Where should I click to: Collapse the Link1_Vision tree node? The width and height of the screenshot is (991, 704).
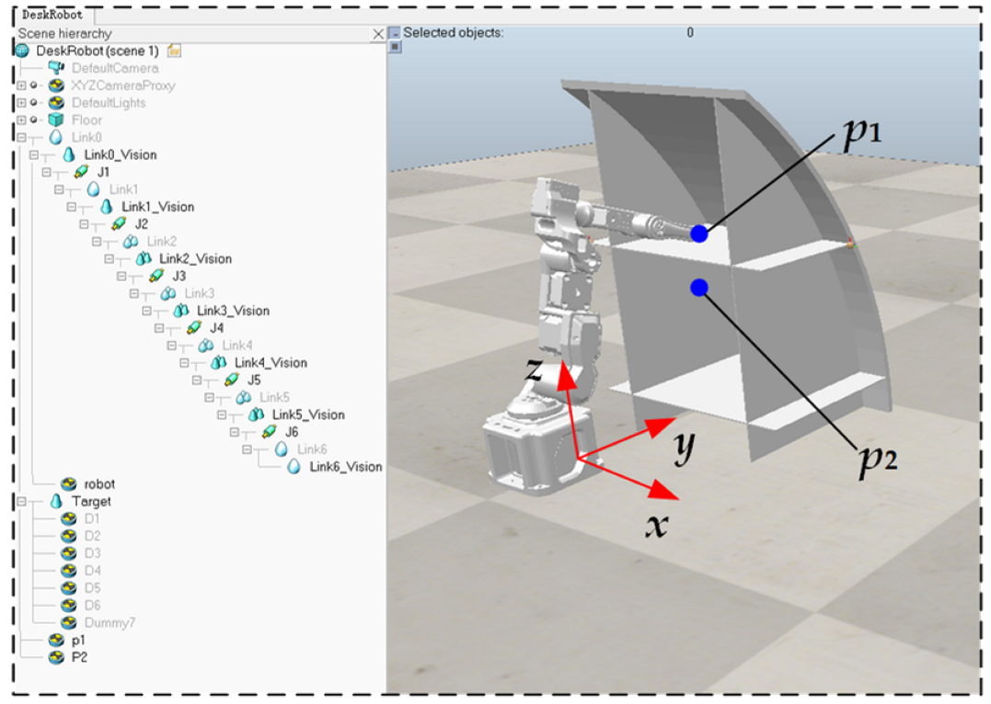tap(72, 207)
